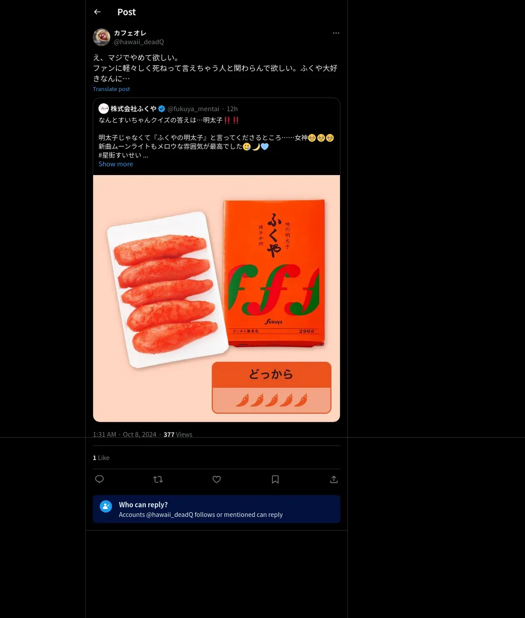The height and width of the screenshot is (618, 525).
Task: Toggle bookmark for this post
Action: pos(275,479)
